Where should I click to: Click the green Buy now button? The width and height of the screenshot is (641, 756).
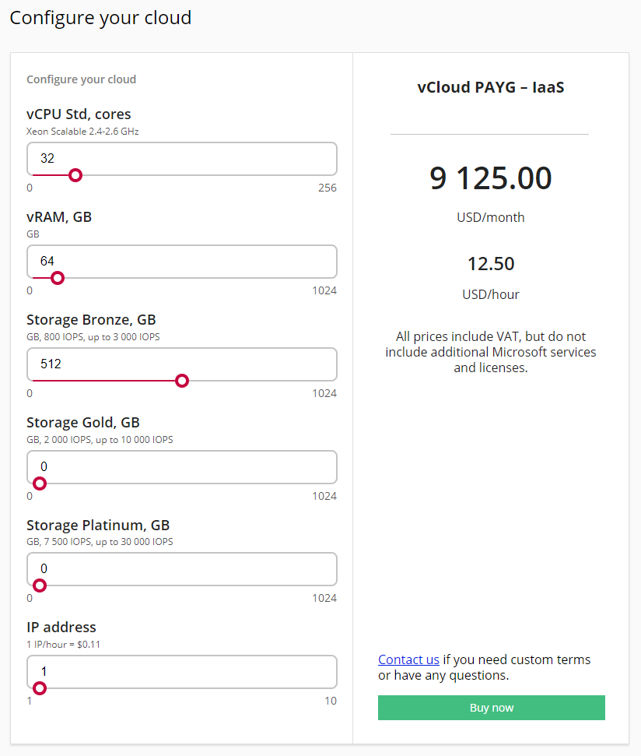point(491,707)
